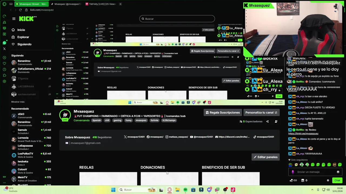Viewport: 346px width, 194px height.
Task: Click the address bar showing kick.com/mvaasquez
Action: coord(42,10)
